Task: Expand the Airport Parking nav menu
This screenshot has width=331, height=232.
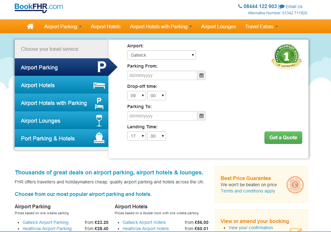Action: pos(63,26)
